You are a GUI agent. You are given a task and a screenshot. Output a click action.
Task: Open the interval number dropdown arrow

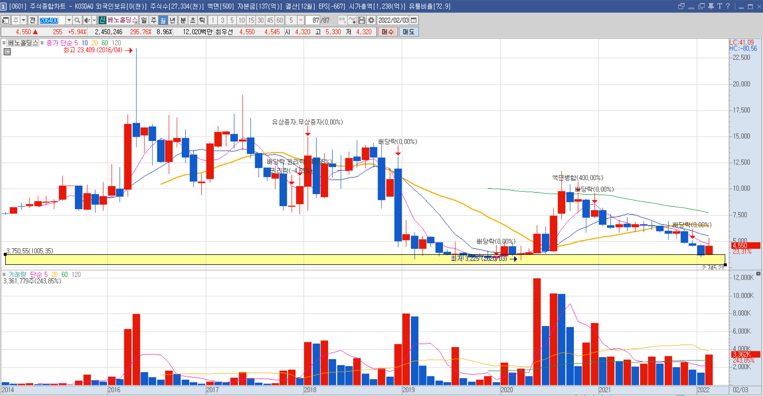pyautogui.click(x=300, y=20)
